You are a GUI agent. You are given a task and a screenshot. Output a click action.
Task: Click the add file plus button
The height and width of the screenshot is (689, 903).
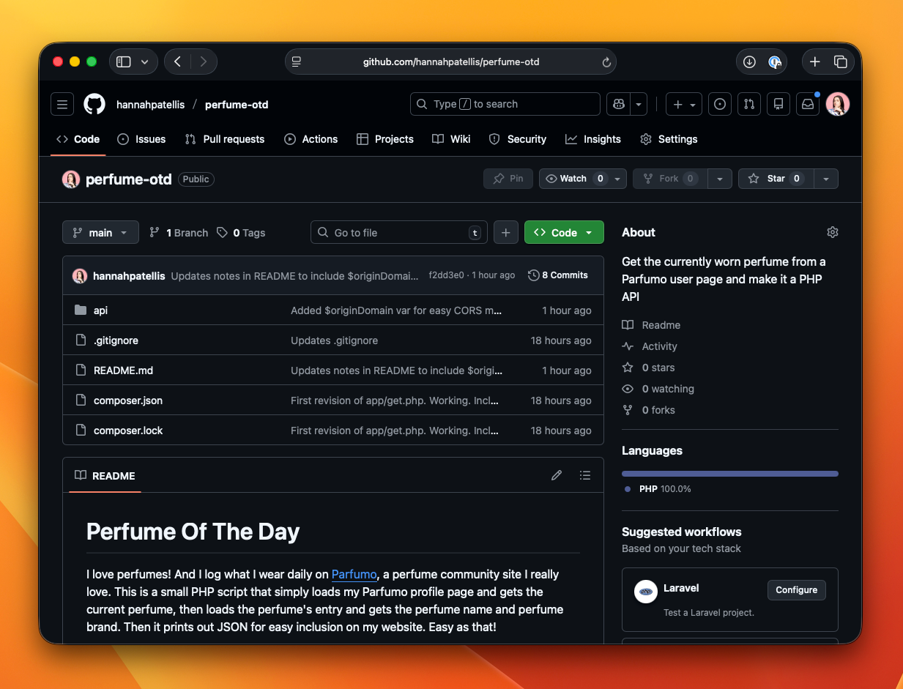[506, 232]
